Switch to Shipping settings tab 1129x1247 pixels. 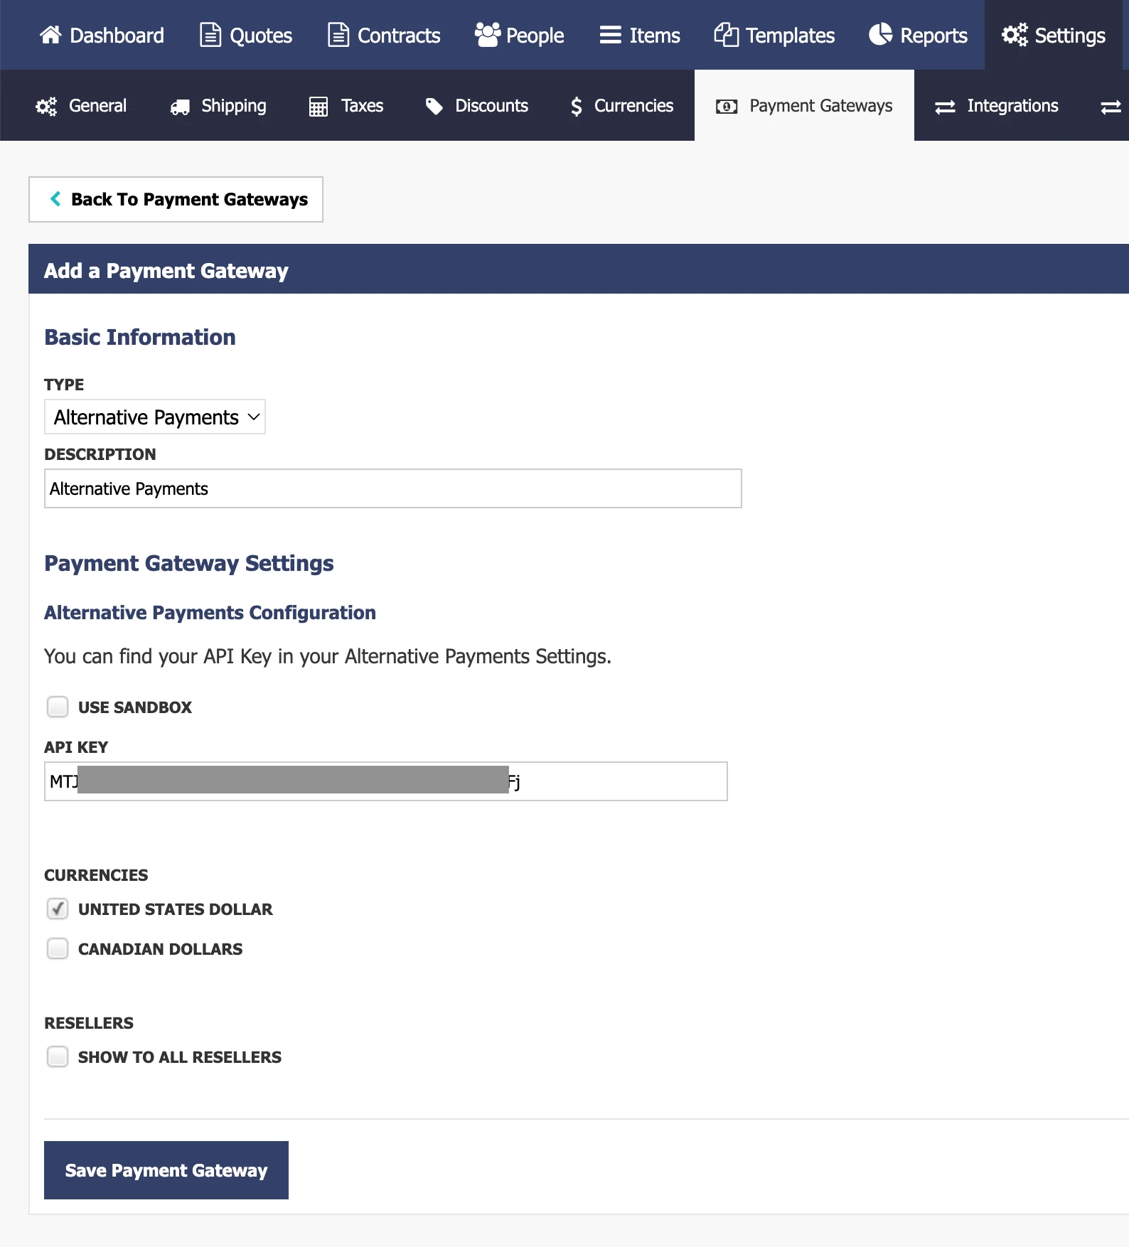coord(218,106)
